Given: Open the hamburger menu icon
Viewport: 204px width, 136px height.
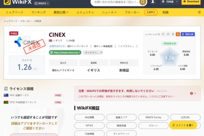Looking at the screenshot, I should click(x=199, y=12).
